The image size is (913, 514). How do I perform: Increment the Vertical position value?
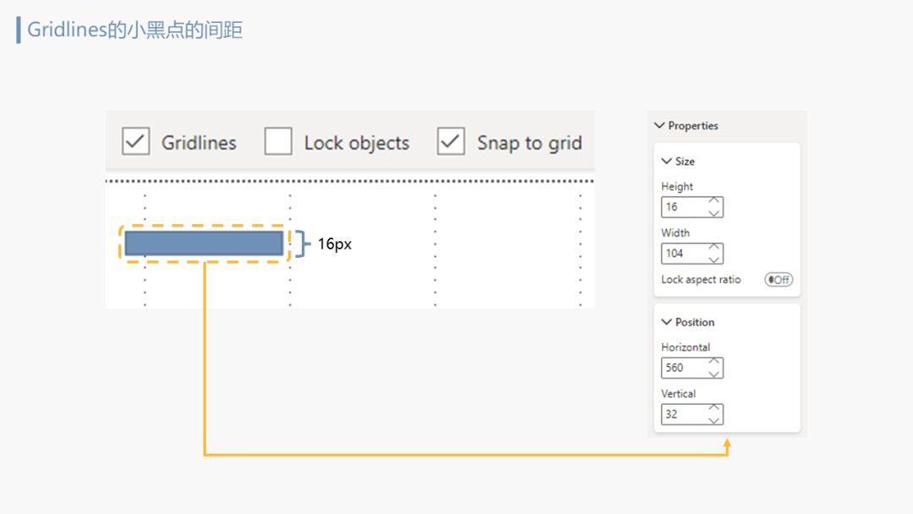[x=714, y=409]
